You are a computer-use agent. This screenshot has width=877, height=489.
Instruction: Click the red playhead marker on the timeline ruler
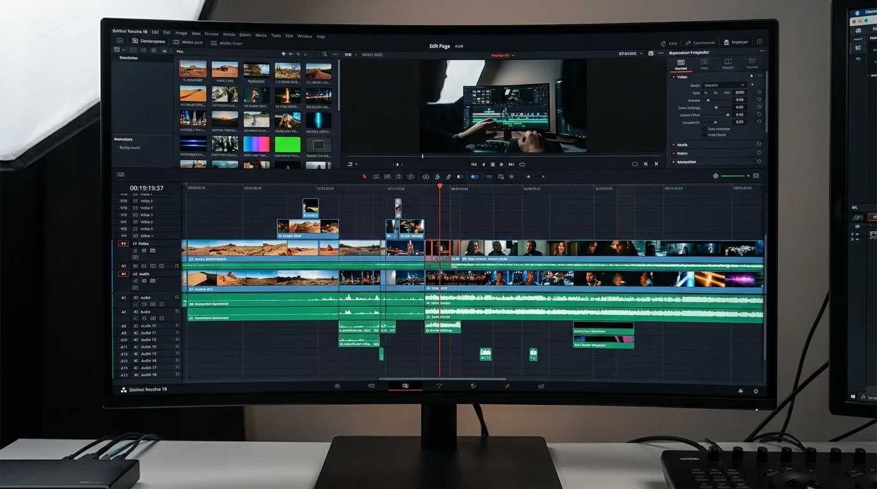point(439,186)
